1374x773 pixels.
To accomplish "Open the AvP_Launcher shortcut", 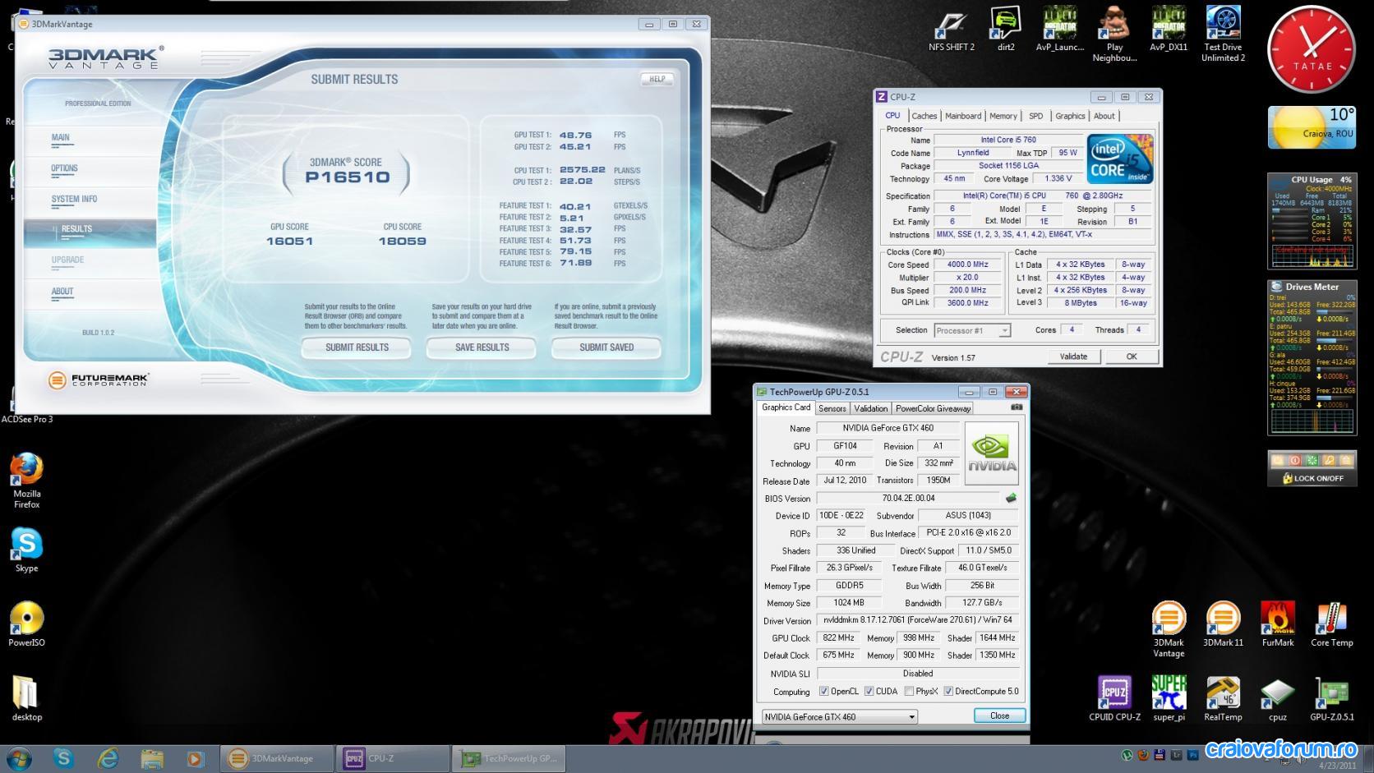I will tap(1060, 29).
